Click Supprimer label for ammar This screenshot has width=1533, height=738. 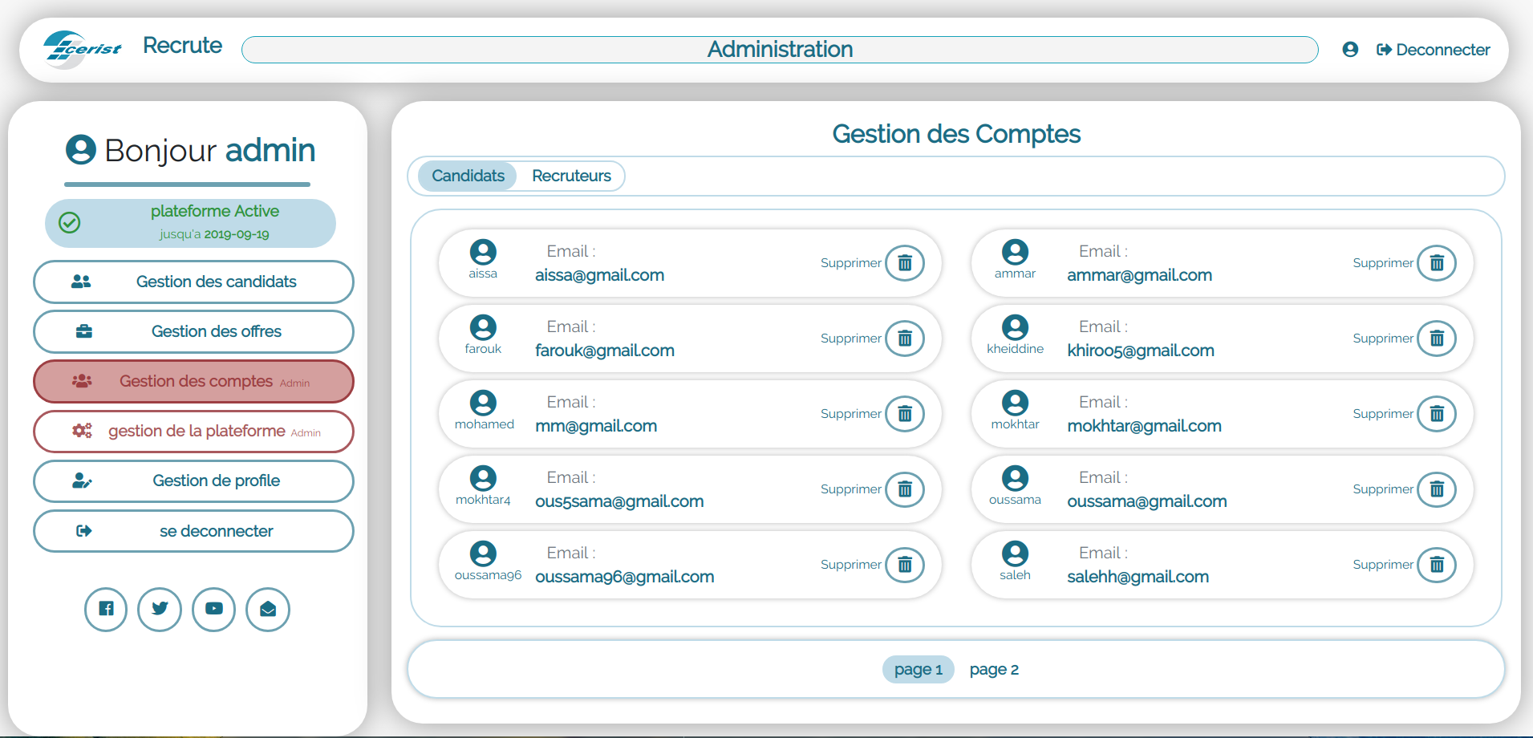click(1382, 263)
